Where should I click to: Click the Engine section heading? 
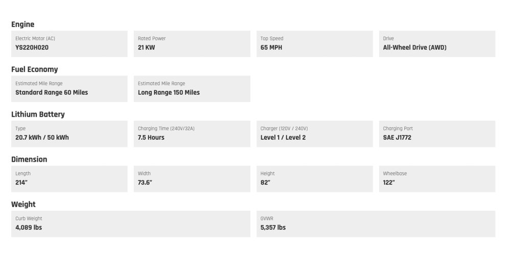click(23, 24)
